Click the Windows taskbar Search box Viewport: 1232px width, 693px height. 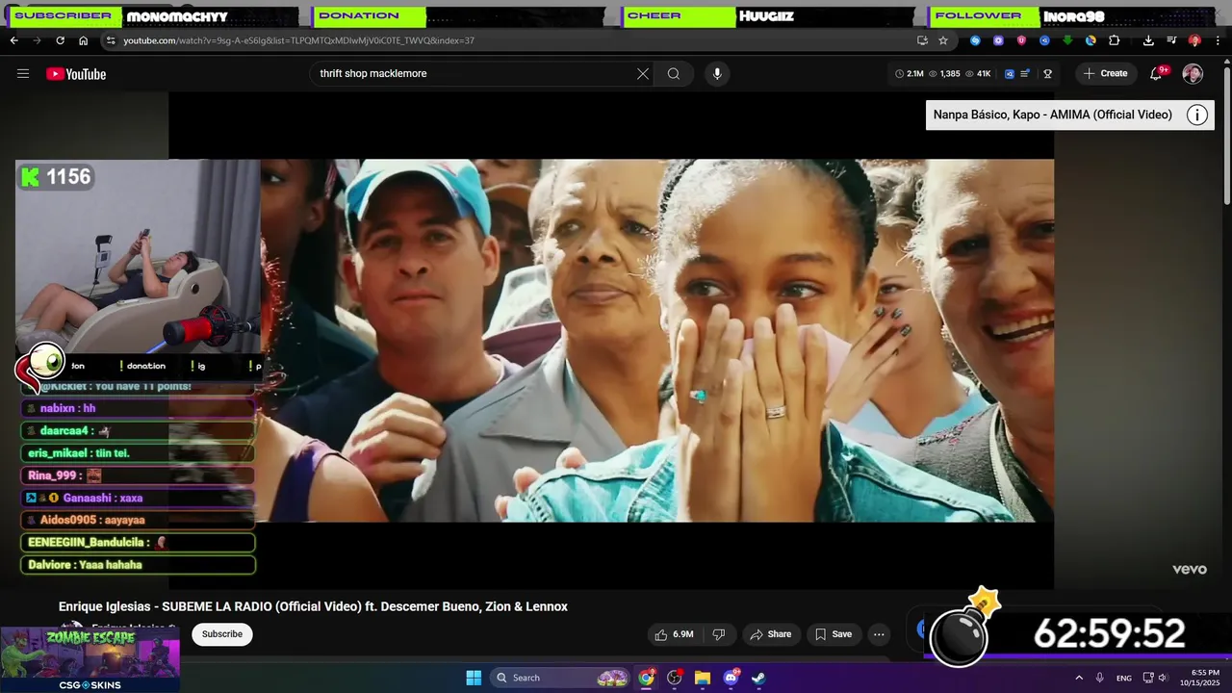click(561, 678)
